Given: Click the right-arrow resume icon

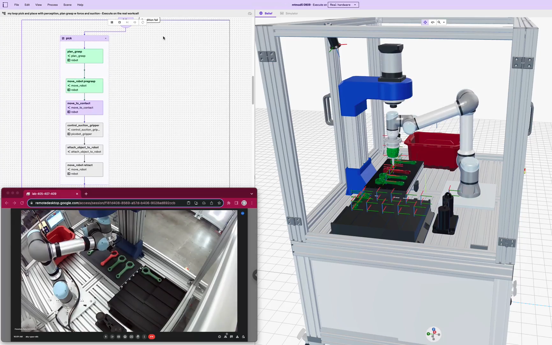Looking at the screenshot, I should pos(135,22).
